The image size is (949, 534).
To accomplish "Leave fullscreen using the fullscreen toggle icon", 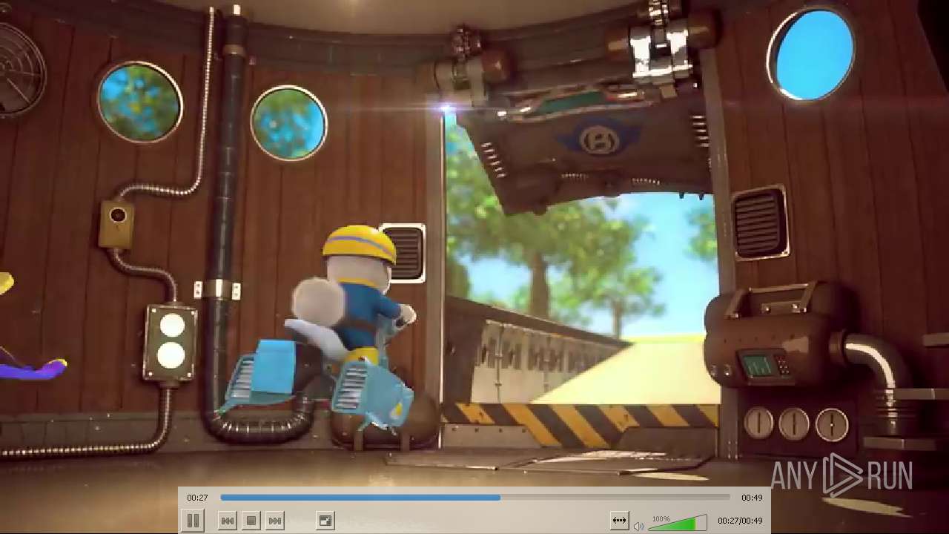I will [x=325, y=521].
